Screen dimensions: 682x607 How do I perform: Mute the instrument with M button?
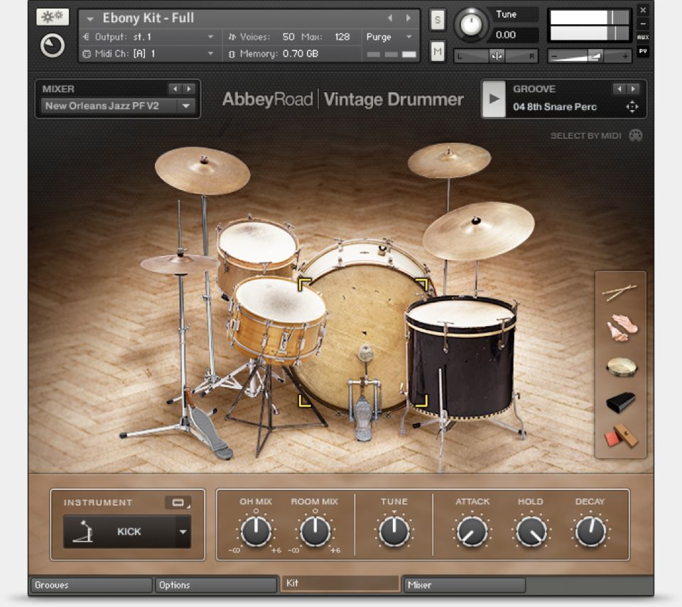(x=437, y=50)
